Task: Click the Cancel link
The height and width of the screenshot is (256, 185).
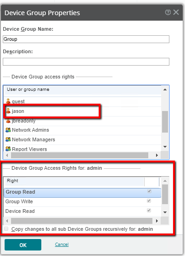Action: coord(62,245)
